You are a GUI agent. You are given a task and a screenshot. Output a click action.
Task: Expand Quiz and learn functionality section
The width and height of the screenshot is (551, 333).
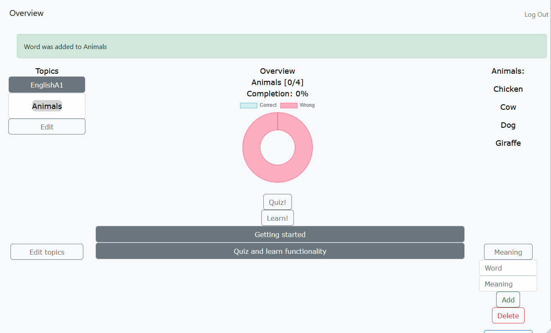280,251
